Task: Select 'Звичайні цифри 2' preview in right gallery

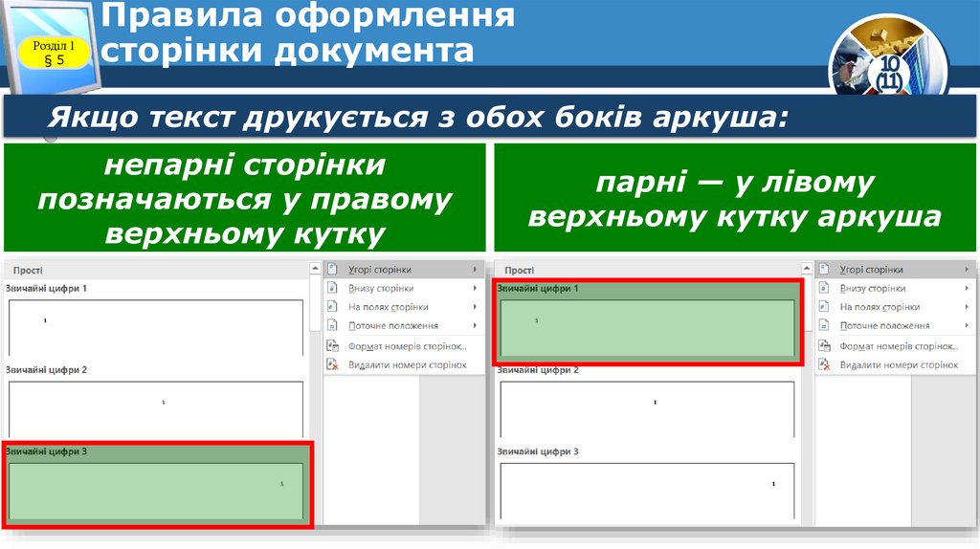Action: (x=648, y=409)
